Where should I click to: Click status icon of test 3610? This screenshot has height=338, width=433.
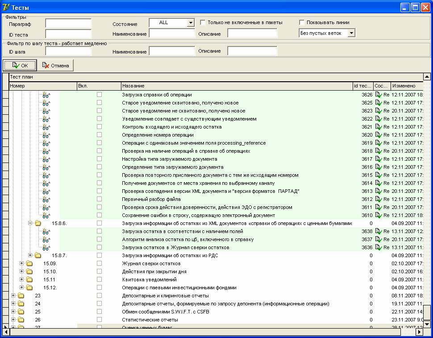(379, 215)
